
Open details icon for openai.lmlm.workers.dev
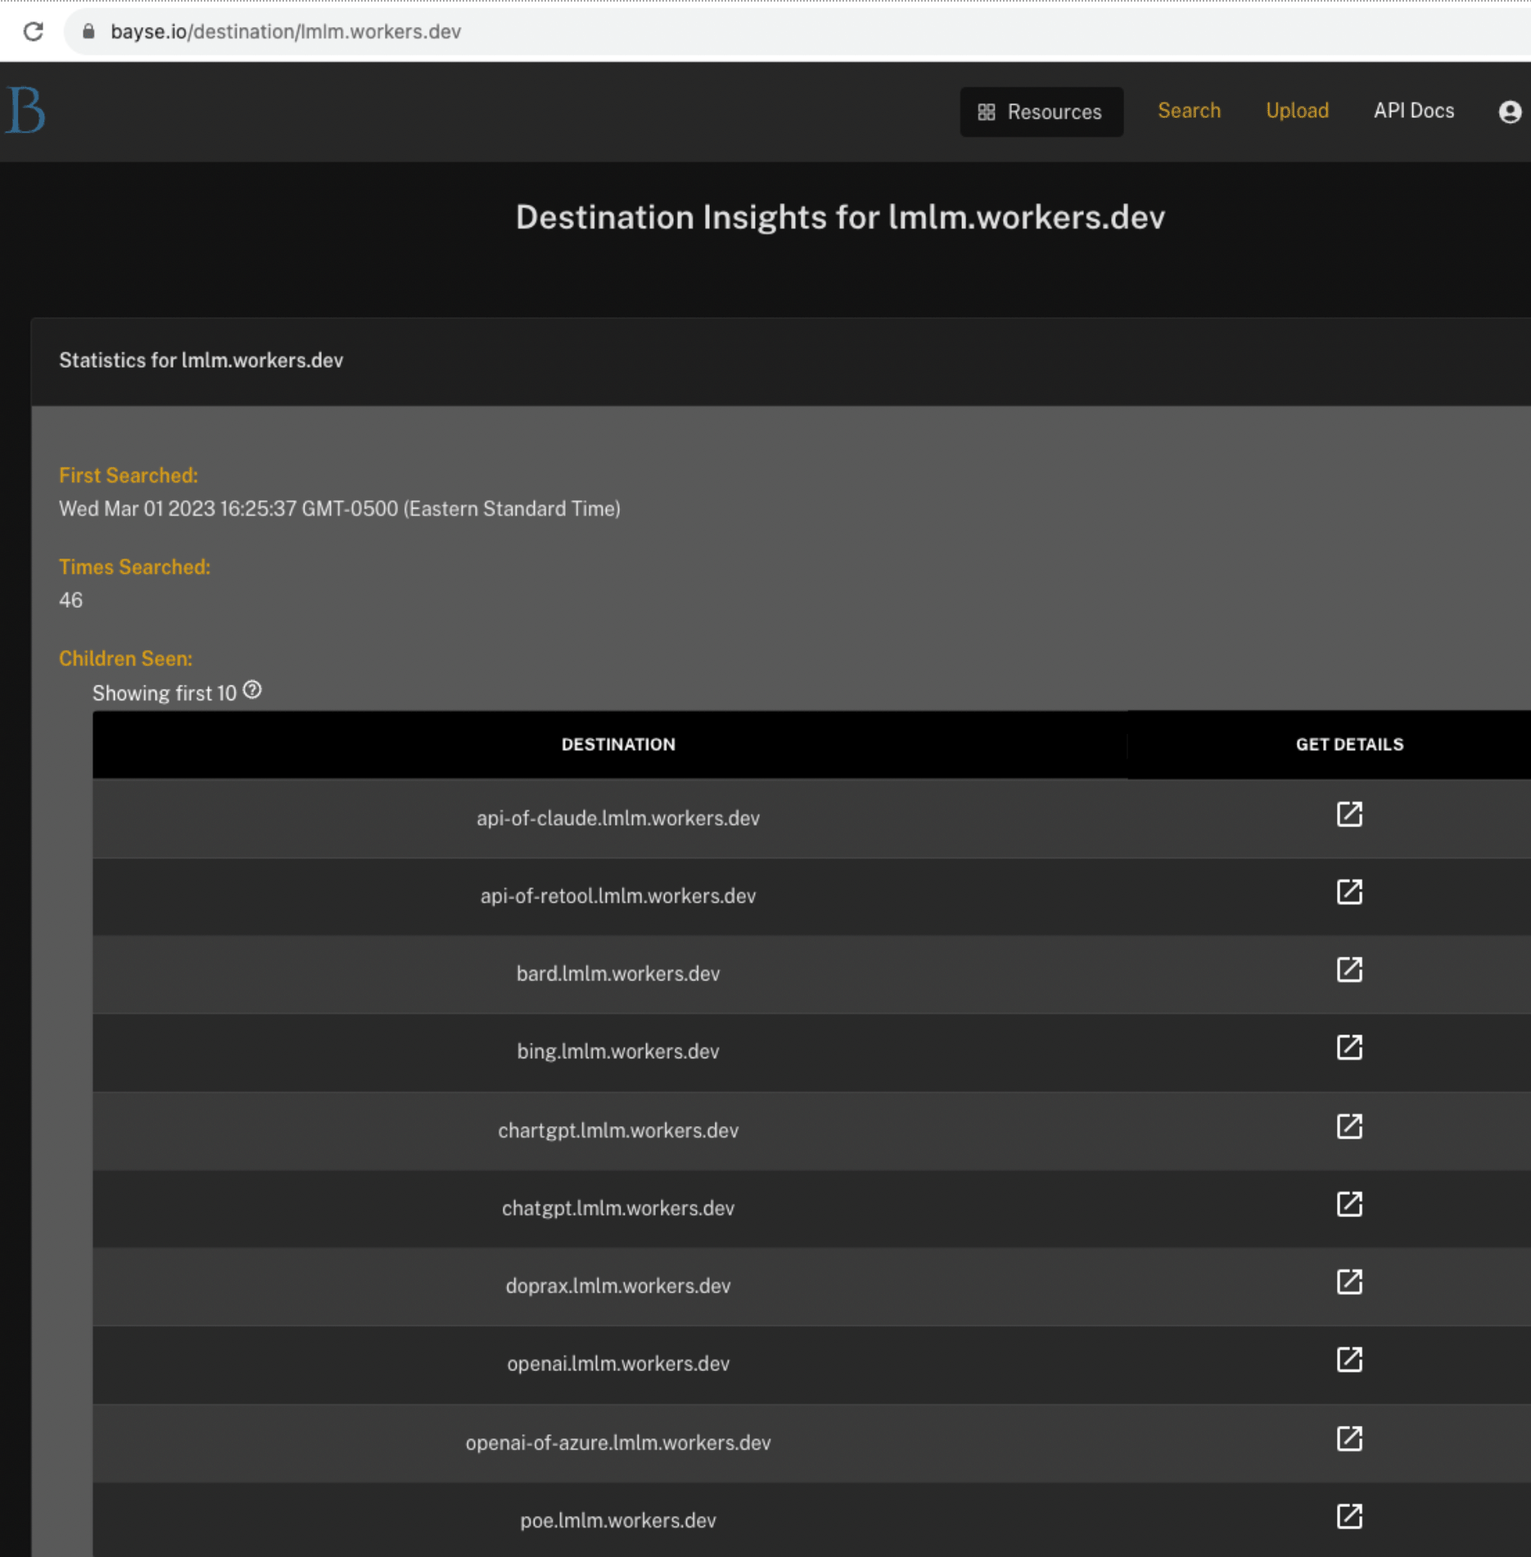coord(1349,1360)
